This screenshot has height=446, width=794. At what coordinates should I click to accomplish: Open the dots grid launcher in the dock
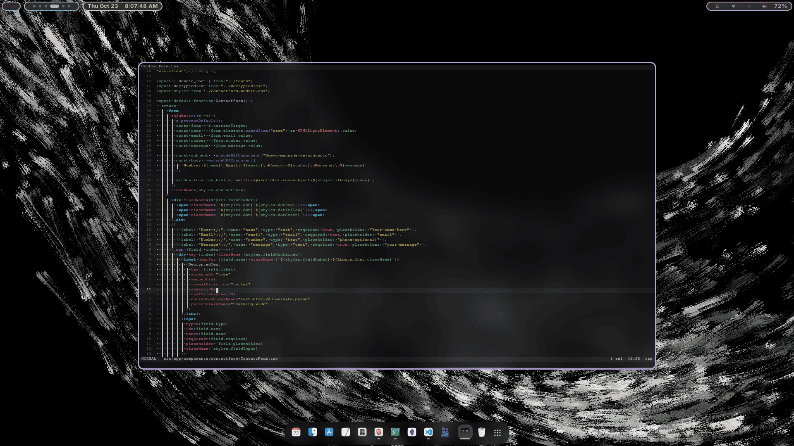coord(497,432)
